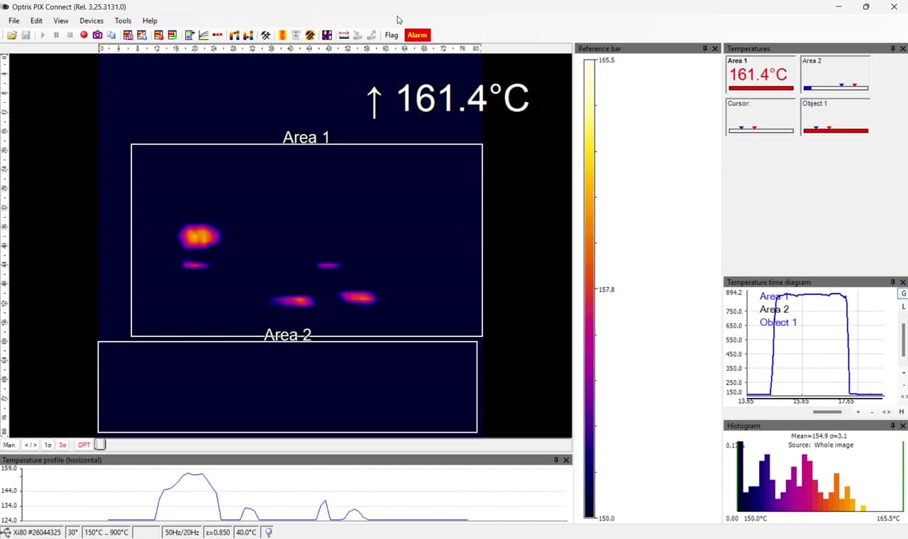Click L button in time diagram
This screenshot has height=539, width=908.
[x=904, y=306]
